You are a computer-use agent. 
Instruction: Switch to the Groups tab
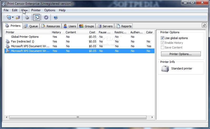[87, 26]
